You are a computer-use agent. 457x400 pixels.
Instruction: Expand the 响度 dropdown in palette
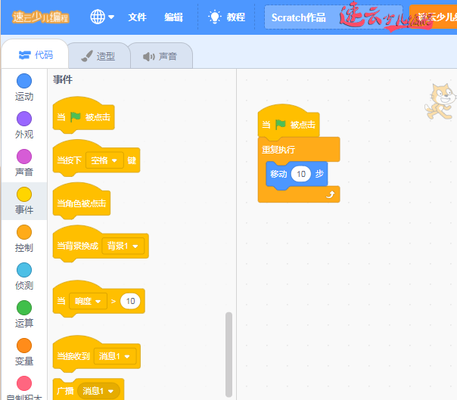(x=88, y=301)
